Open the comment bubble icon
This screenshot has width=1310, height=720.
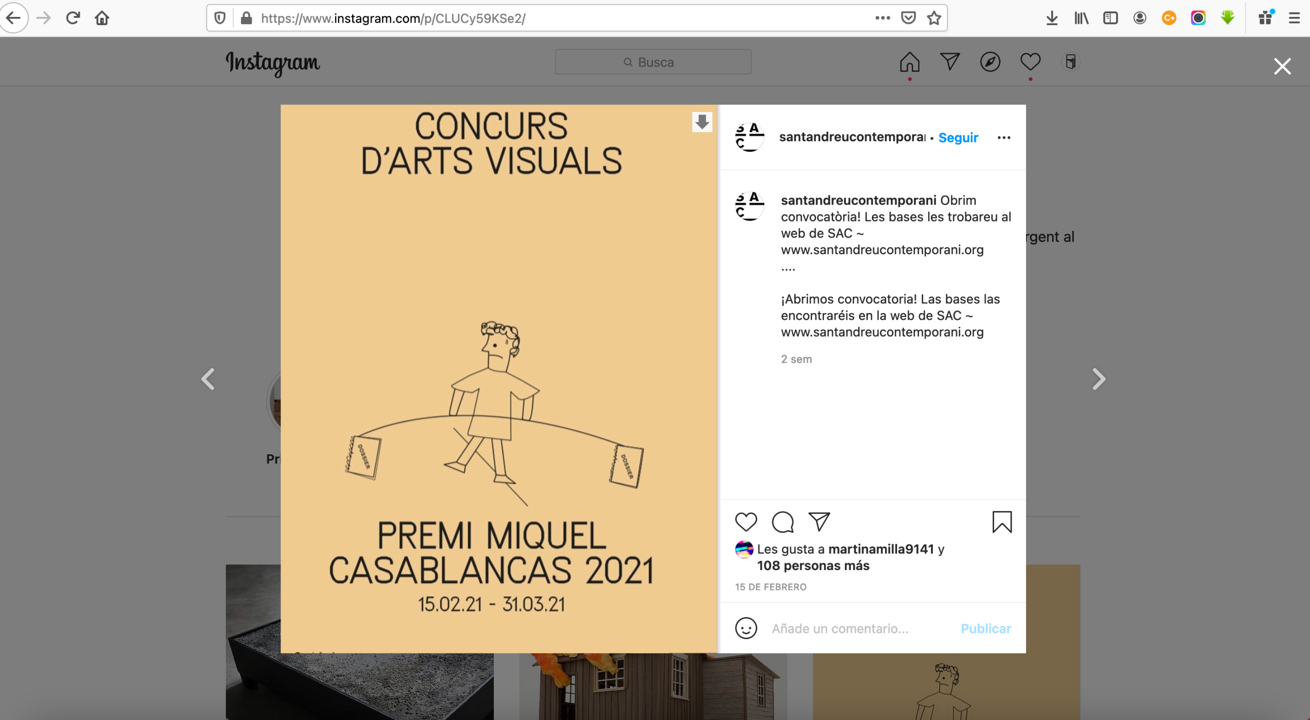[781, 522]
